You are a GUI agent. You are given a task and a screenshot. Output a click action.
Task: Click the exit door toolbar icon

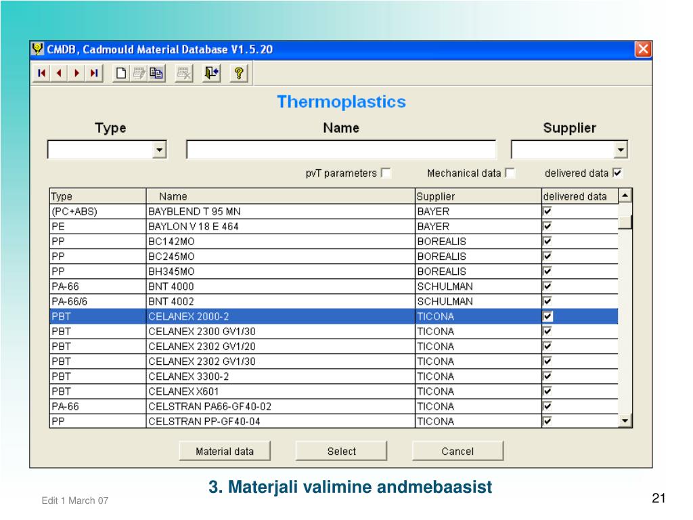click(211, 73)
